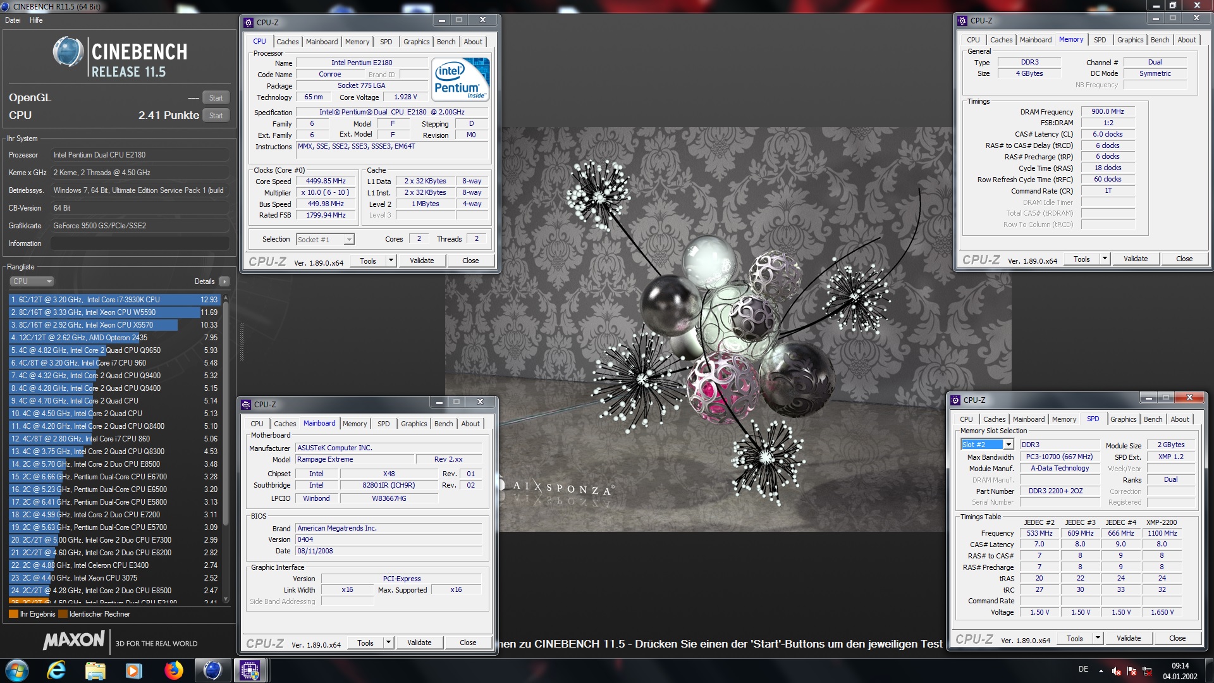1214x683 pixels.
Task: Switch to Memory tab in Mainboard window
Action: pyautogui.click(x=355, y=424)
